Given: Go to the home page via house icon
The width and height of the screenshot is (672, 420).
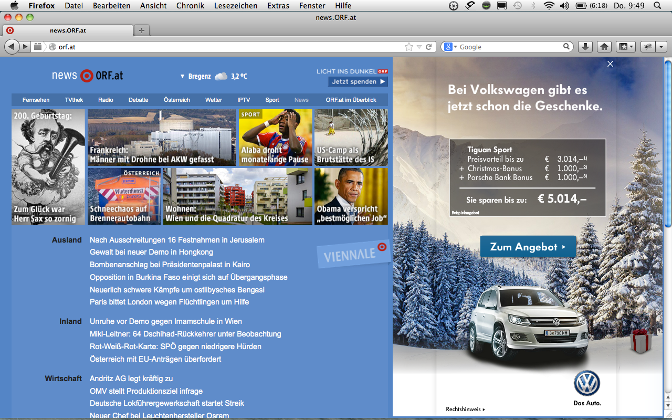Looking at the screenshot, I should pyautogui.click(x=604, y=47).
